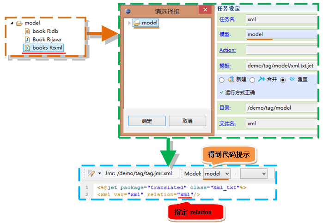
Task: Collapse the model folder in the tree
Action: coord(12,23)
